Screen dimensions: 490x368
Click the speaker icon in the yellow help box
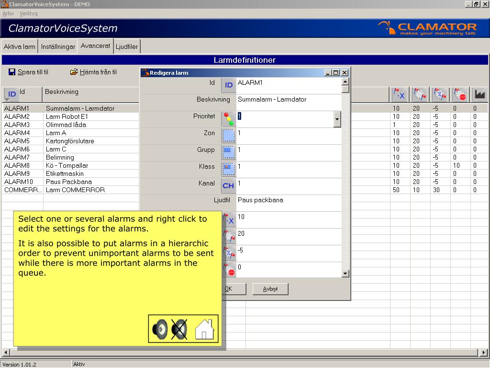click(x=160, y=329)
